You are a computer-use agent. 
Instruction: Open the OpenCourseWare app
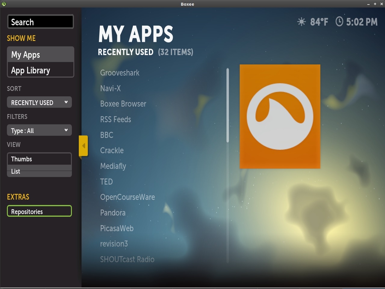click(128, 197)
